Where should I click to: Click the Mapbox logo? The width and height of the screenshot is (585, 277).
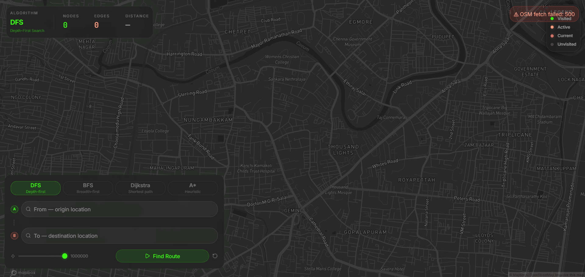coord(23,272)
